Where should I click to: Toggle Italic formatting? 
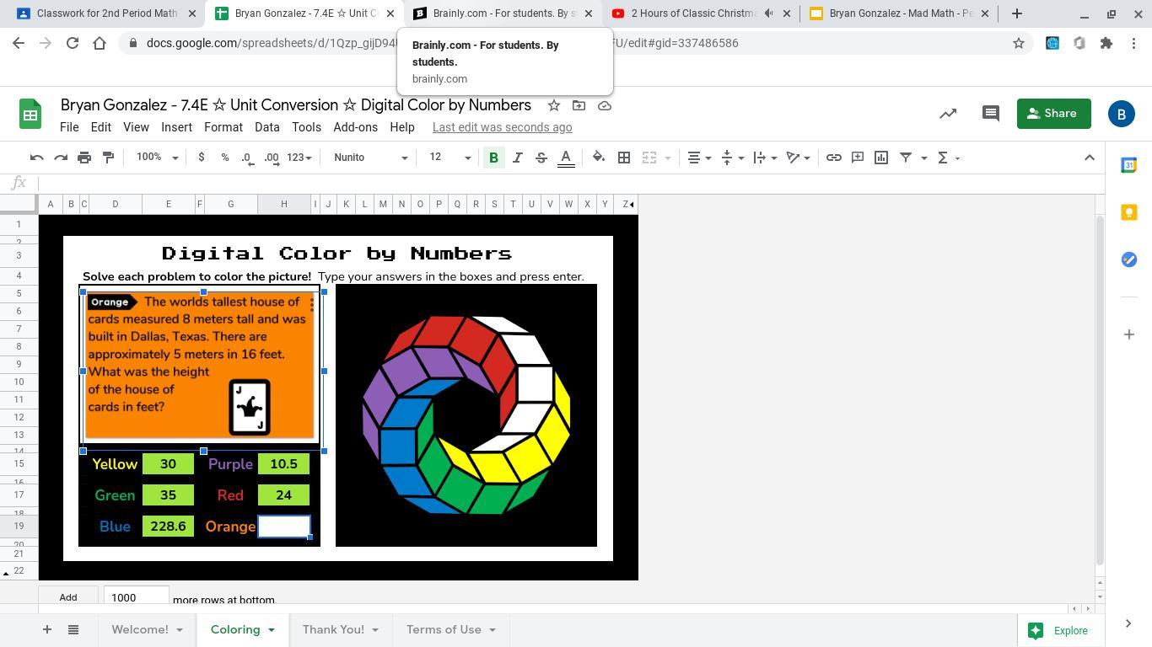click(x=518, y=158)
